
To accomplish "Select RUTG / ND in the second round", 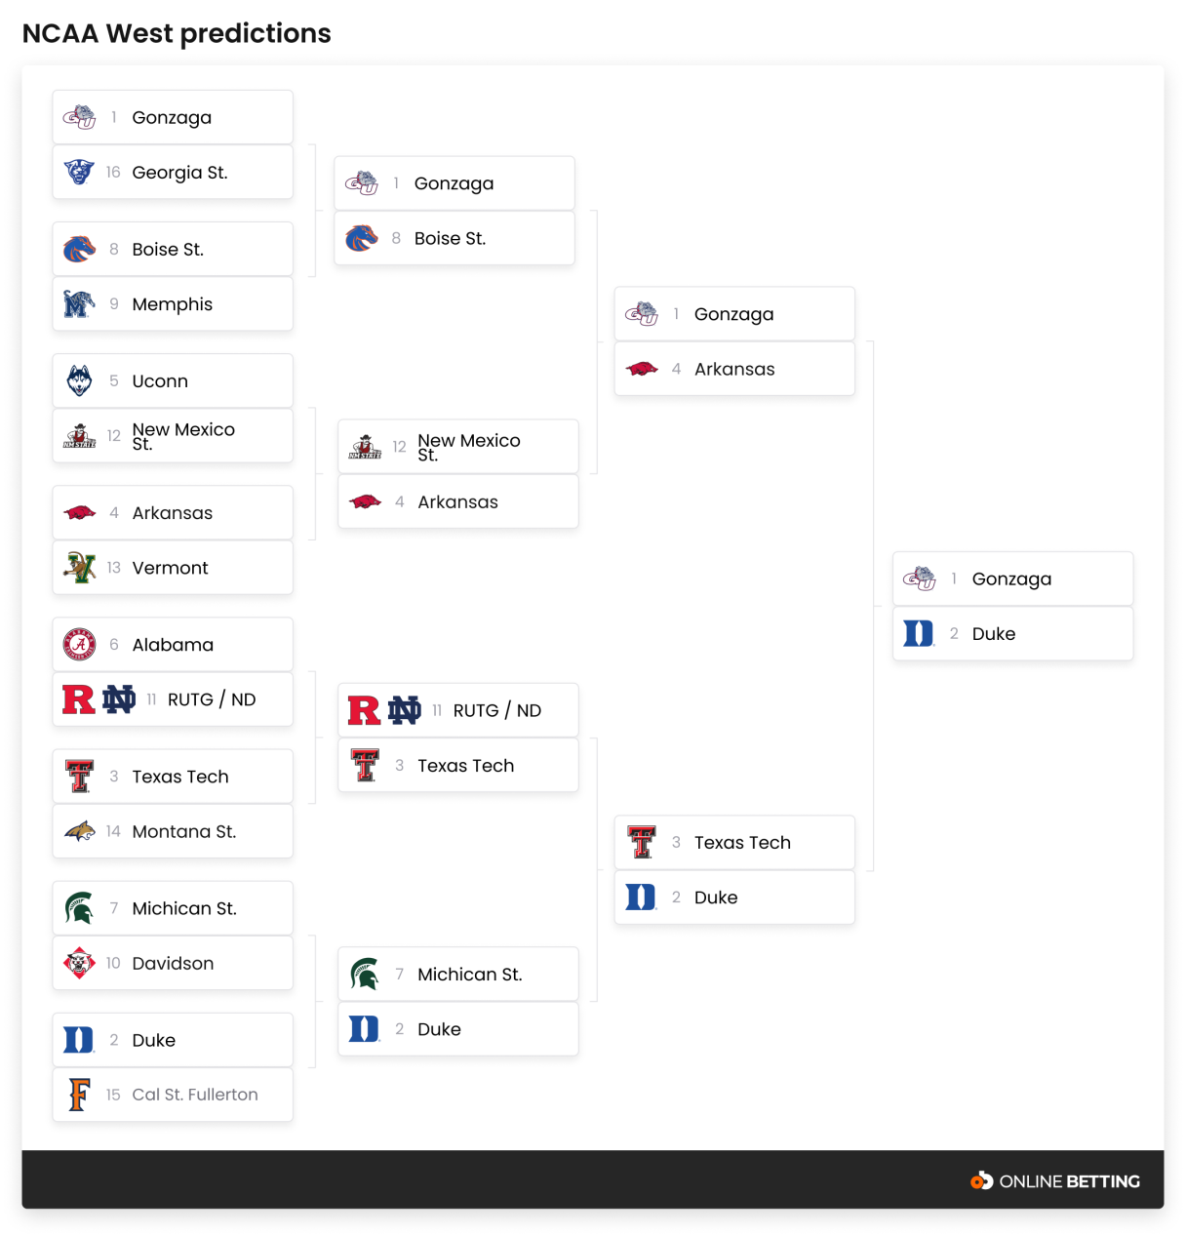I will 458,710.
